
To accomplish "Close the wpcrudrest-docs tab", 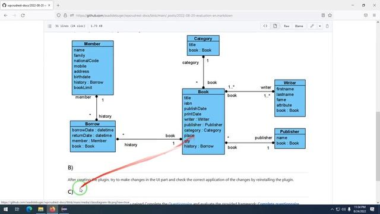I will tap(49, 5).
